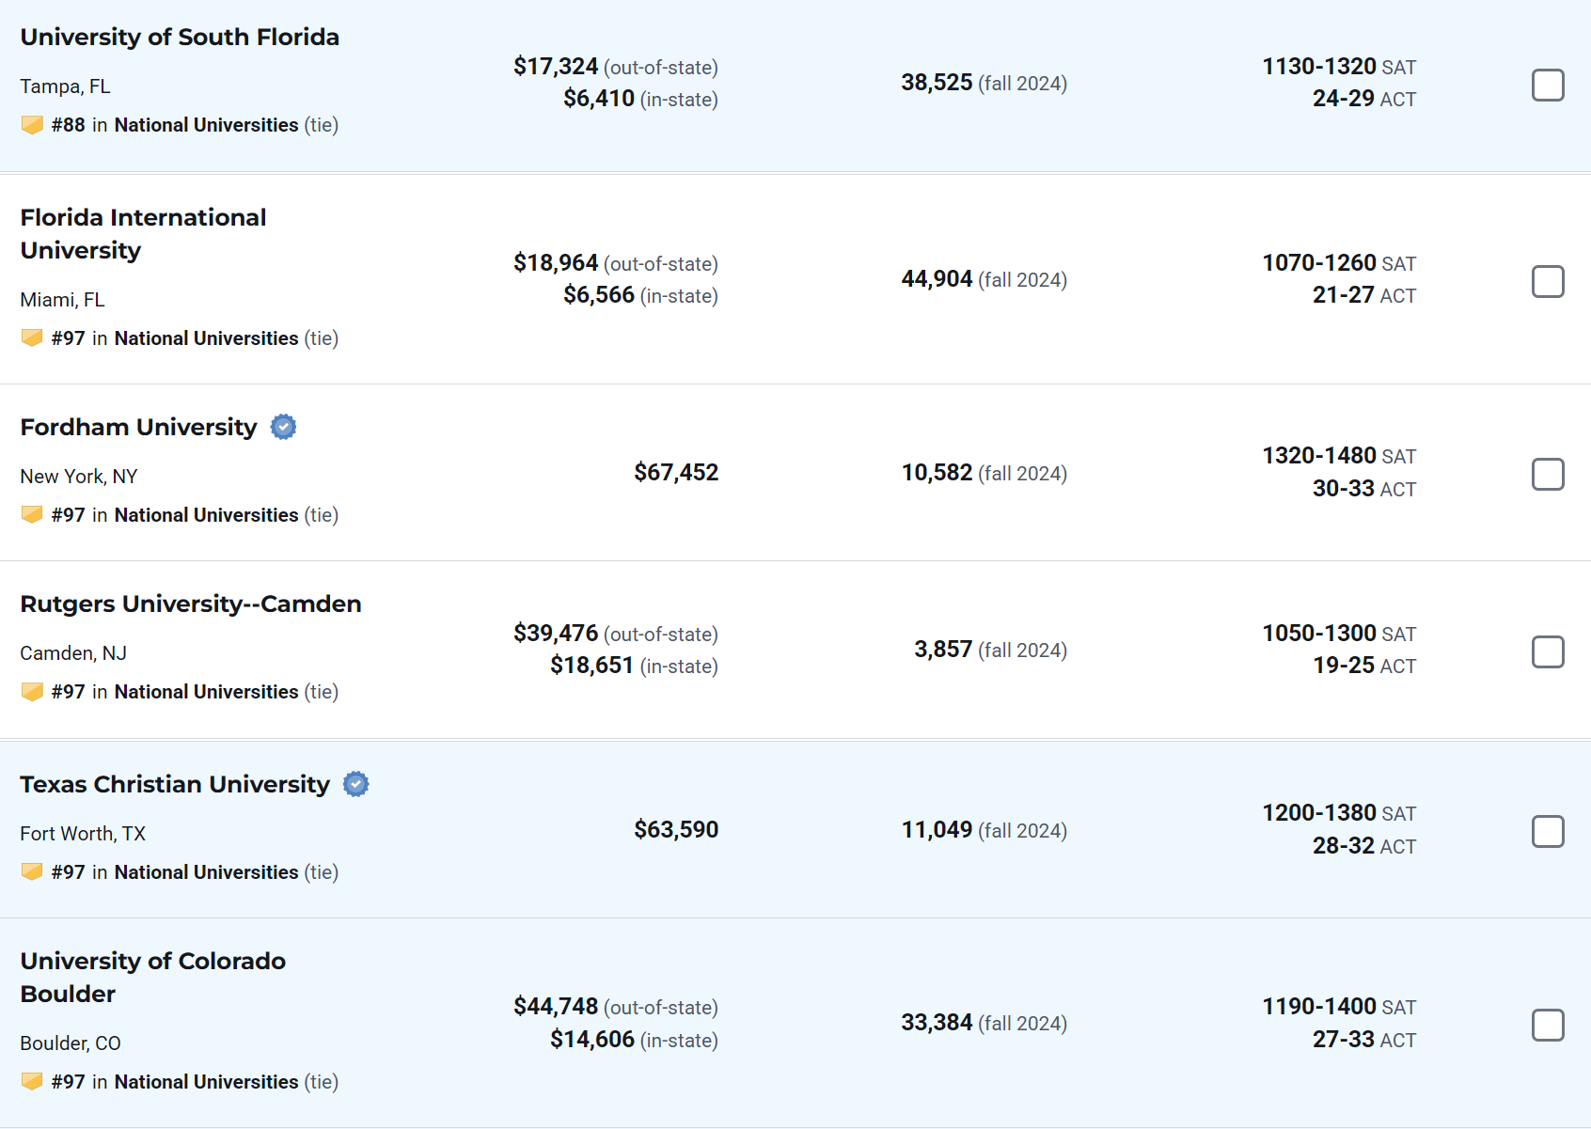Click Texas Christian University's verified badge icon

(x=355, y=784)
